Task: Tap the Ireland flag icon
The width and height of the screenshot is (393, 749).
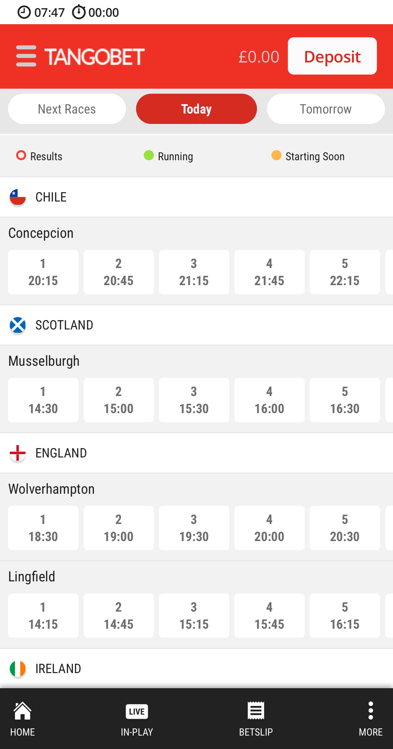Action: point(18,669)
